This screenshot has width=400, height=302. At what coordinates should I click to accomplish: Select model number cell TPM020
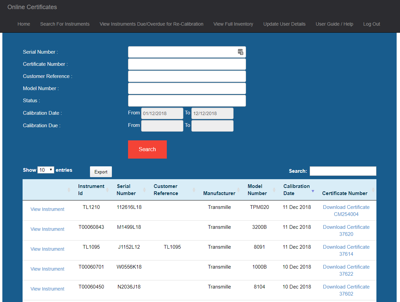tap(259, 207)
